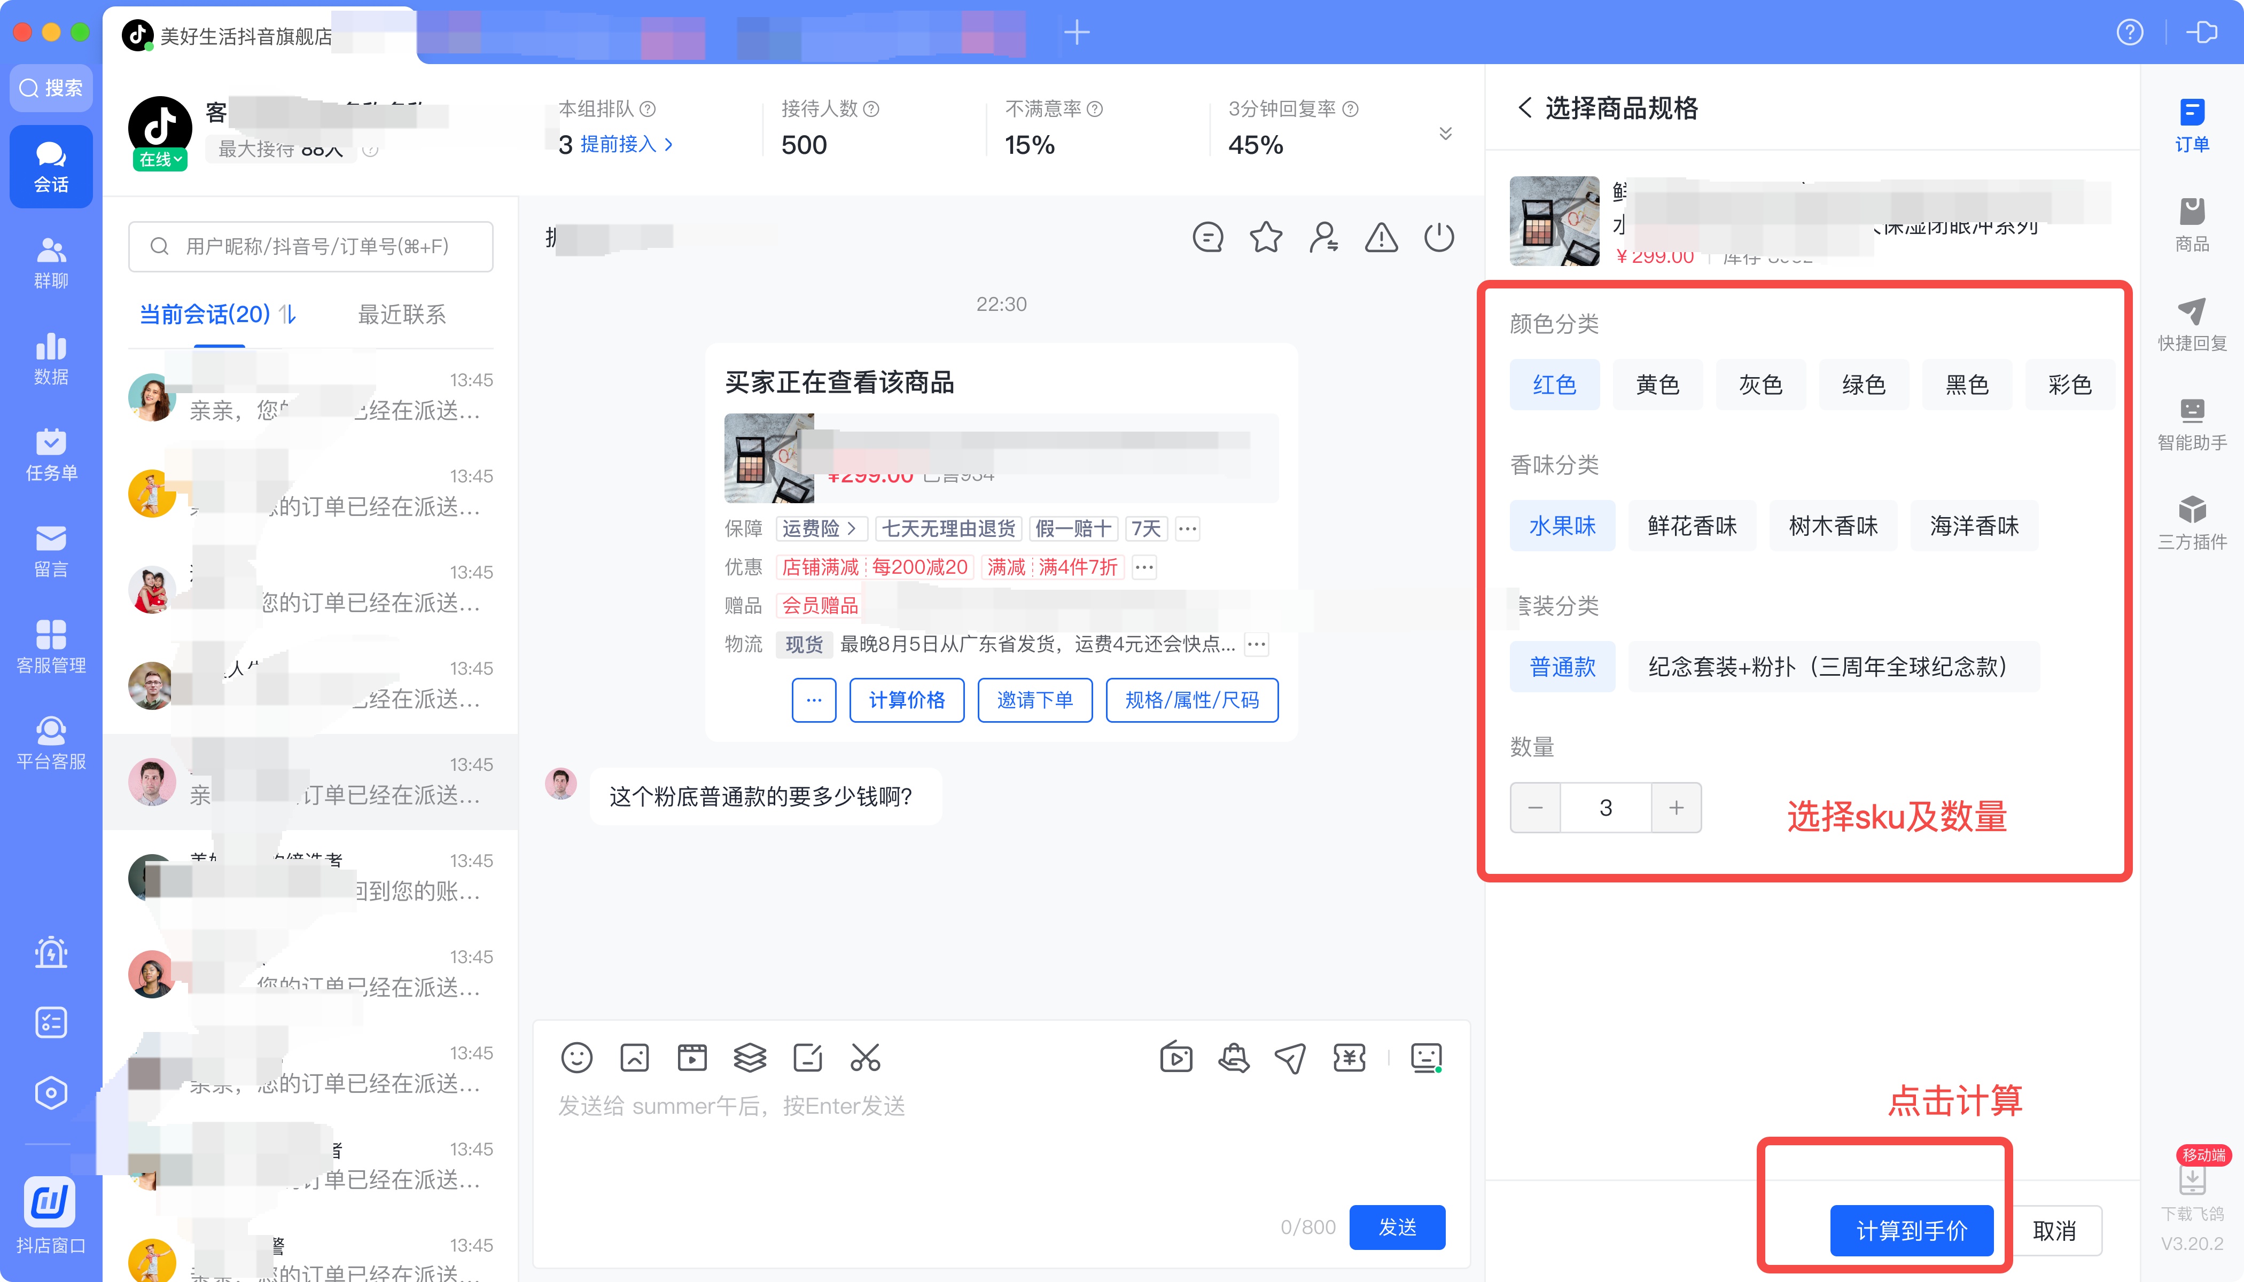2244x1282 pixels.
Task: Click the chat bubble remark icon in header
Action: [1207, 237]
